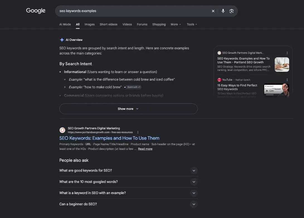This screenshot has width=304, height=218.
Task: Expand 'What is a keyword in SEO with an example?'
Action: [x=128, y=193]
